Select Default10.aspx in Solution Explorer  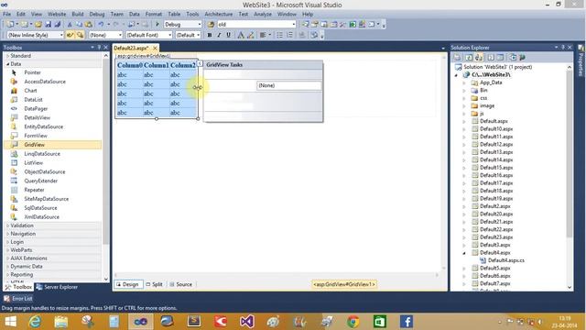pyautogui.click(x=496, y=129)
